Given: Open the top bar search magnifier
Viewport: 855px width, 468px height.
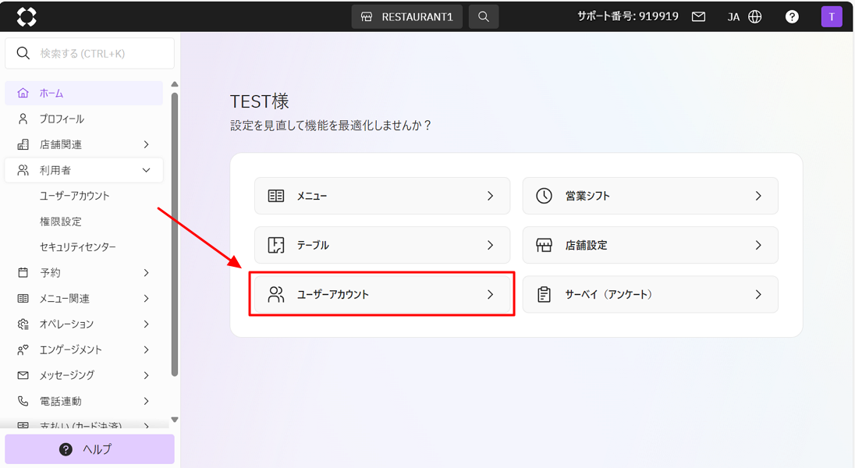Looking at the screenshot, I should 483,17.
